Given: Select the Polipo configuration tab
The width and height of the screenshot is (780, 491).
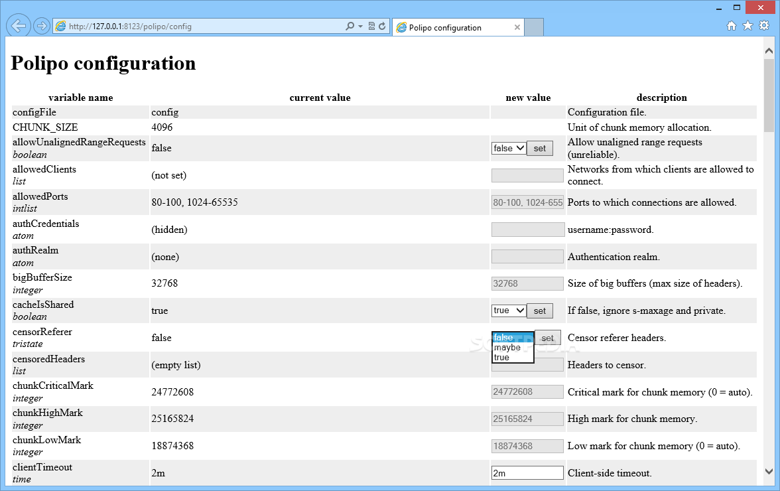Looking at the screenshot, I should 458,27.
